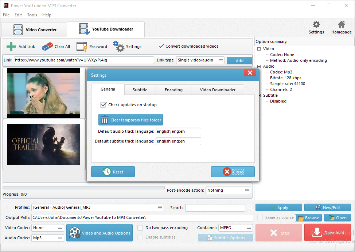The image size is (355, 252).
Task: Click red X icon on Close button
Action: [x=227, y=172]
